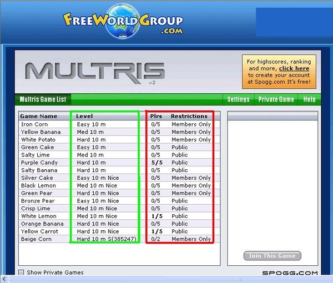
Task: Click Beige Corn's Members Only restriction
Action: pyautogui.click(x=191, y=239)
